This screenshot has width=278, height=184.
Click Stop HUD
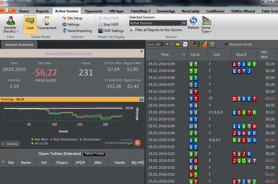coord(109,24)
